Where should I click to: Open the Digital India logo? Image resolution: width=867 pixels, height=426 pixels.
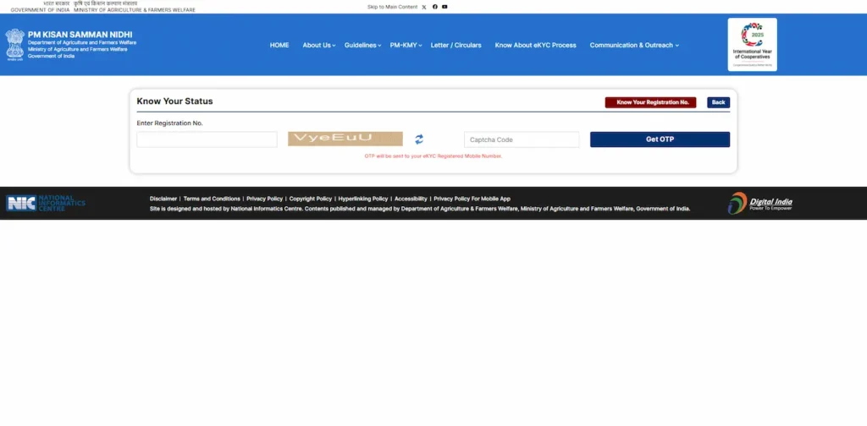[759, 203]
